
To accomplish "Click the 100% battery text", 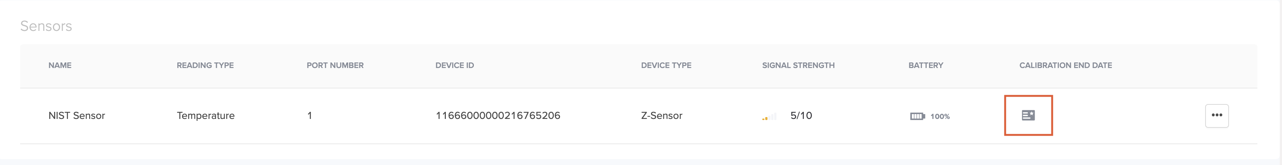I will click(x=940, y=116).
